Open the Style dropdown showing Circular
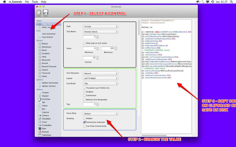 pos(100,26)
